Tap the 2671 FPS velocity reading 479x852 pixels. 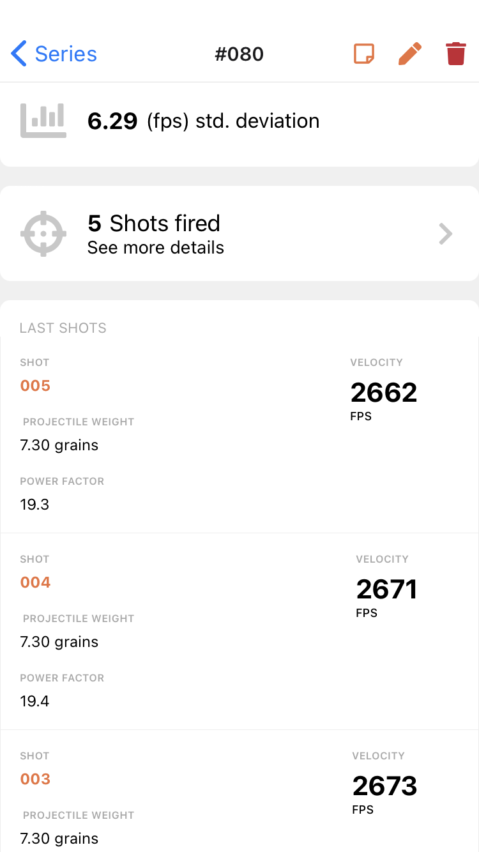pos(386,590)
